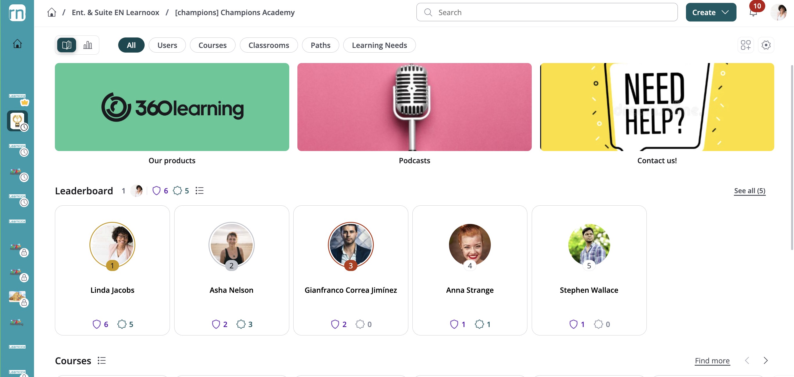
Task: Open Stephen Wallace's profile photo
Action: pyautogui.click(x=589, y=245)
